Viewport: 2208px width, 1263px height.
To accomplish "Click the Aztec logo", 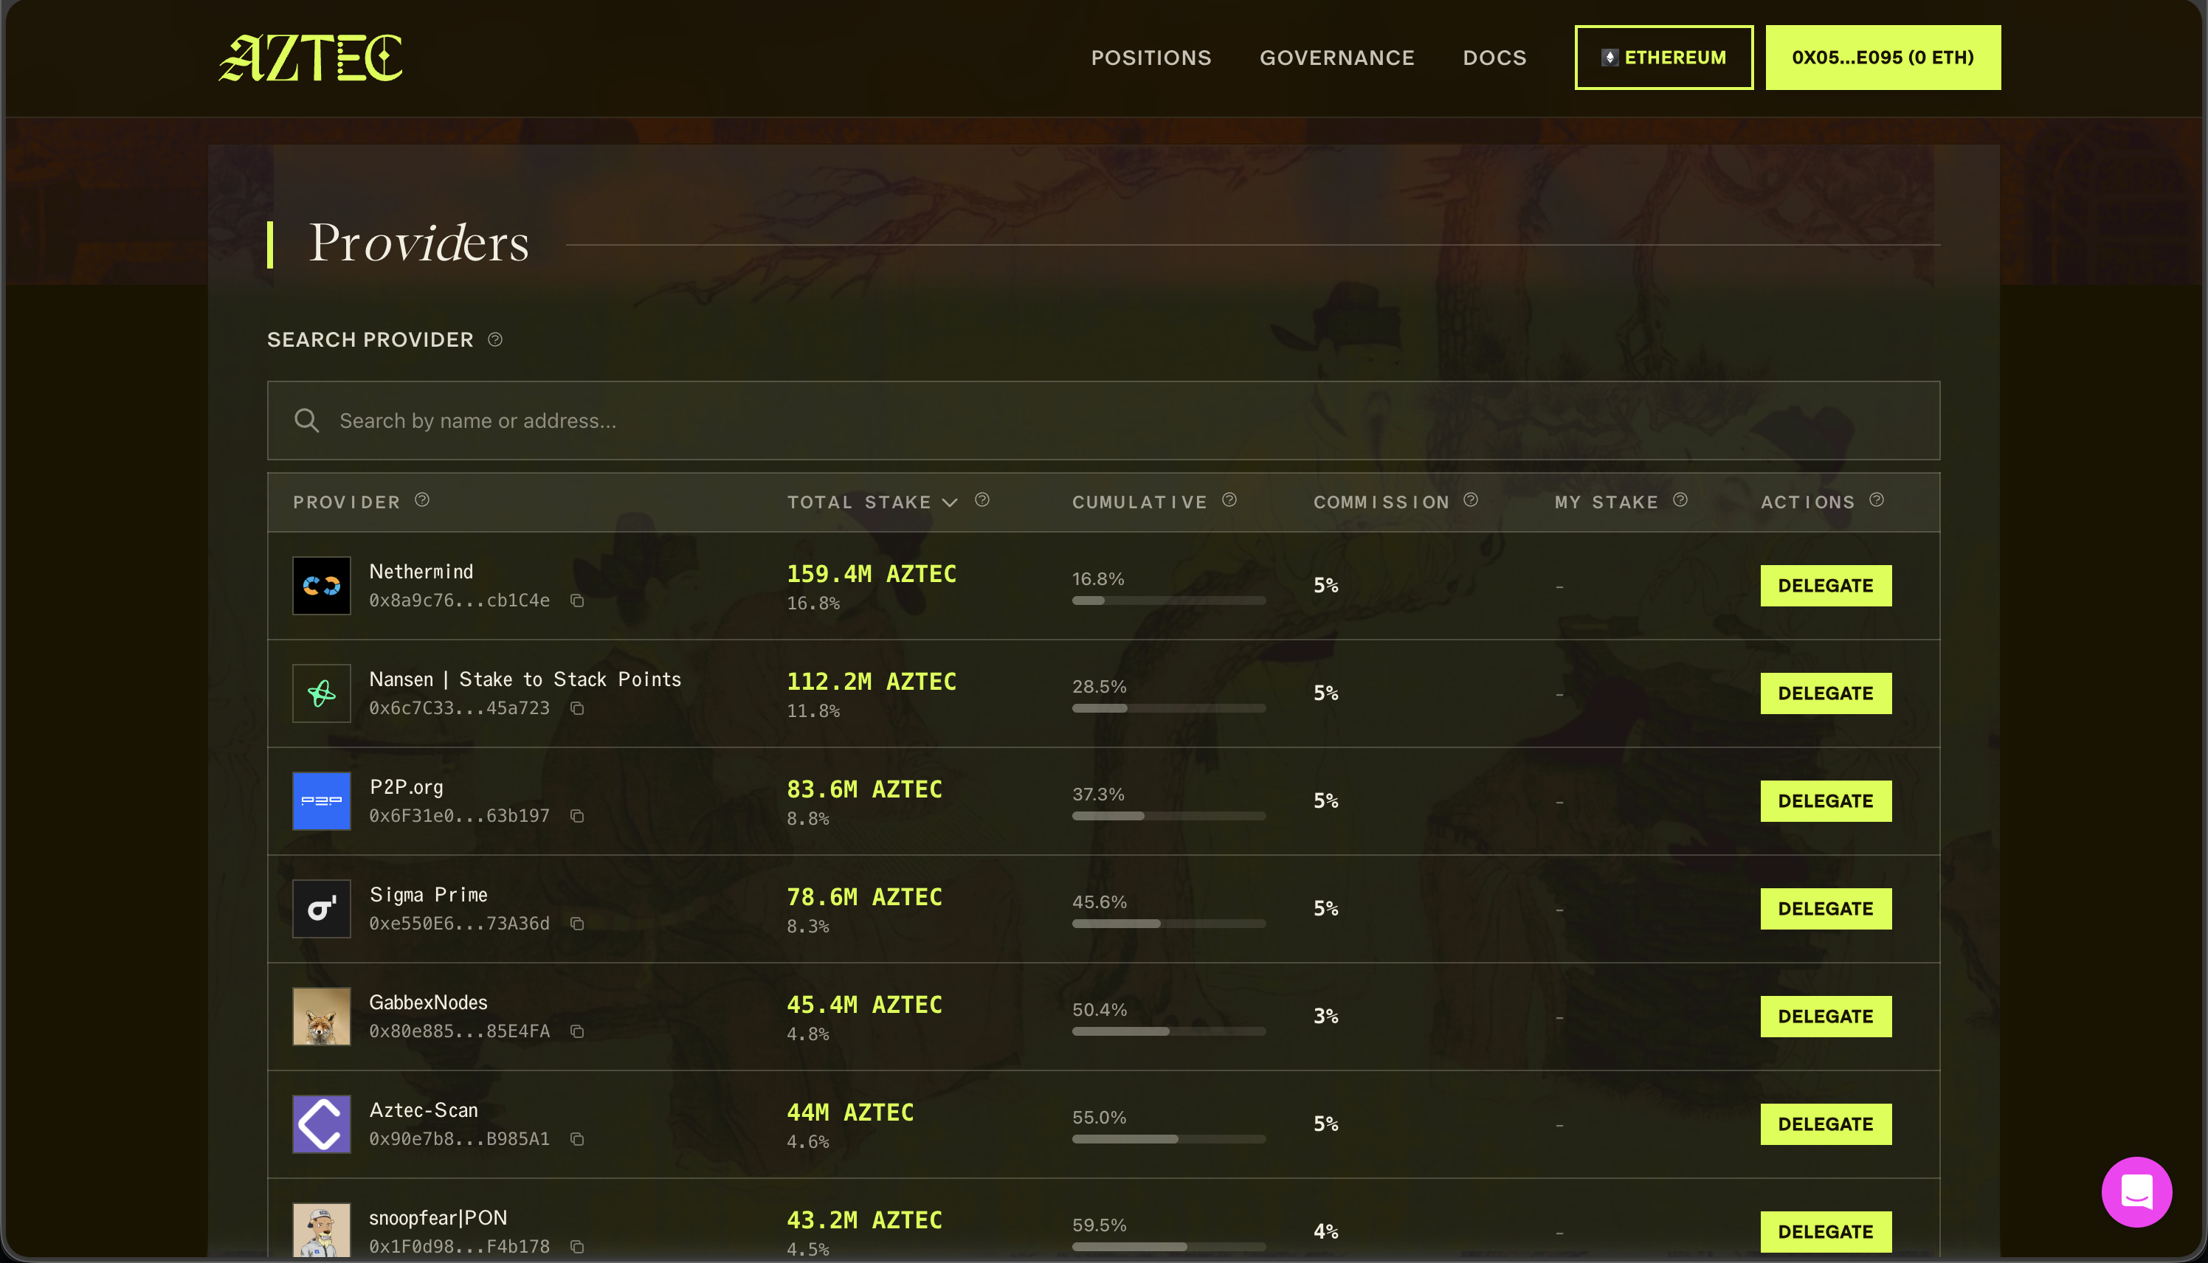I will [x=311, y=58].
